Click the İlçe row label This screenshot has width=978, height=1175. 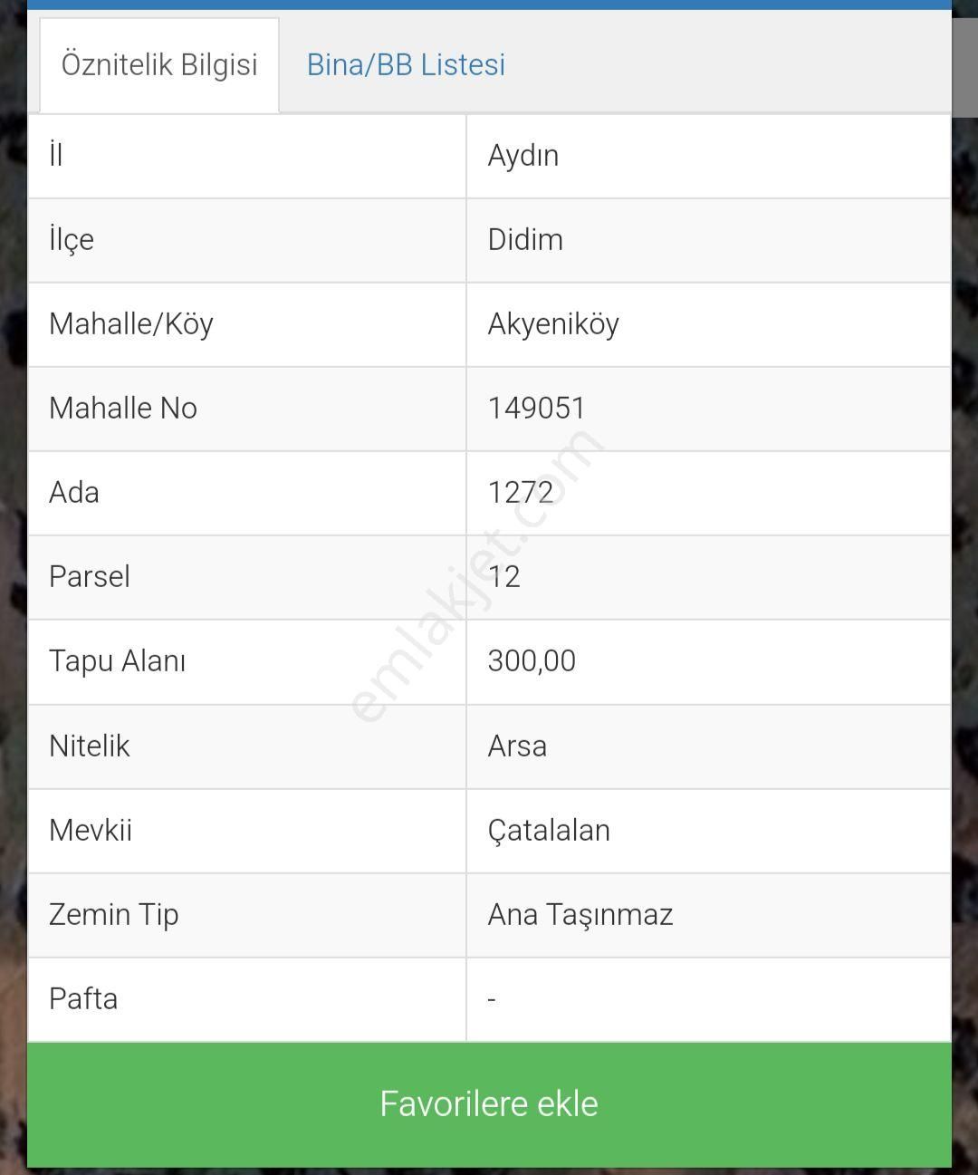point(72,240)
